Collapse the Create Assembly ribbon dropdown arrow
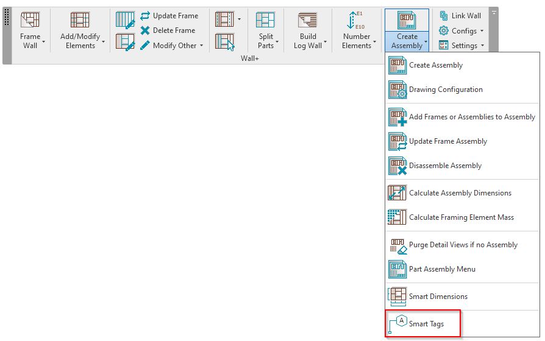545x341 pixels. click(426, 42)
